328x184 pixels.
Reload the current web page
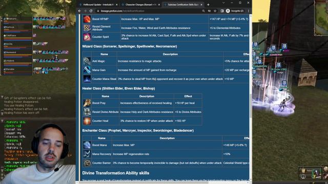pos(91,11)
